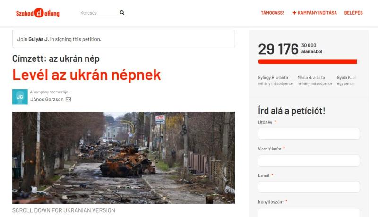Click the Email input field

(309, 187)
